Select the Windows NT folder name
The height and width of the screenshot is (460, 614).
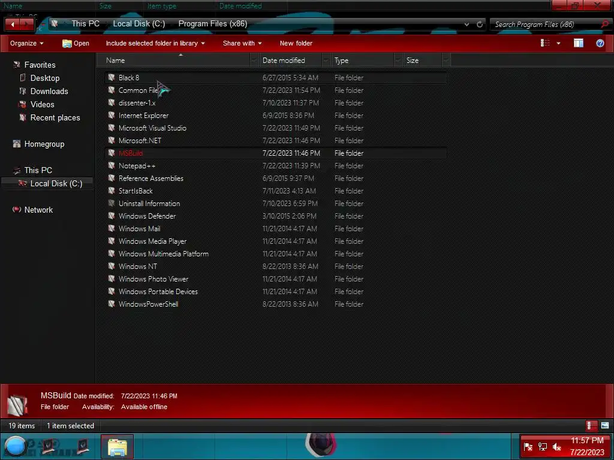click(138, 267)
